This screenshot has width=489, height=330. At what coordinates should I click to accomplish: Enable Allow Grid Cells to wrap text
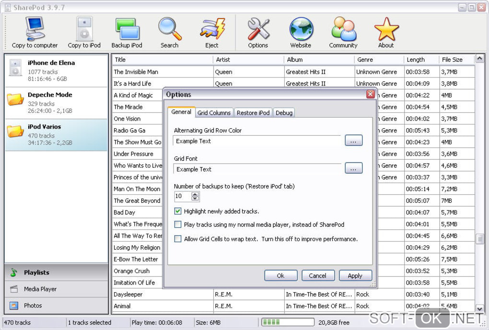178,239
